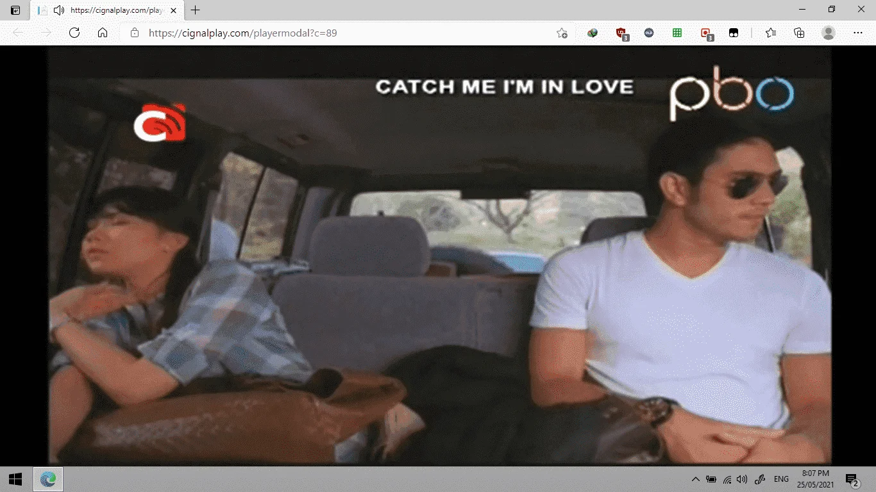Go to the browser home page
The image size is (876, 492).
[103, 33]
